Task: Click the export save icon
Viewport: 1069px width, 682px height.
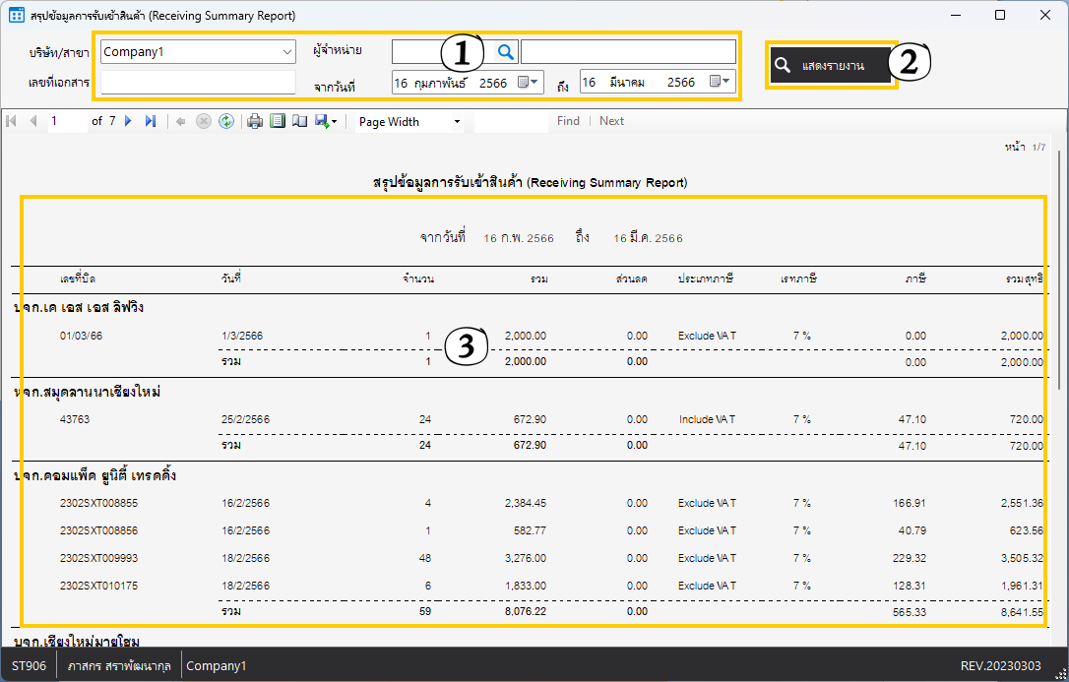Action: pyautogui.click(x=323, y=121)
